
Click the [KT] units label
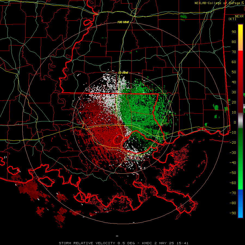[x=232, y=19]
